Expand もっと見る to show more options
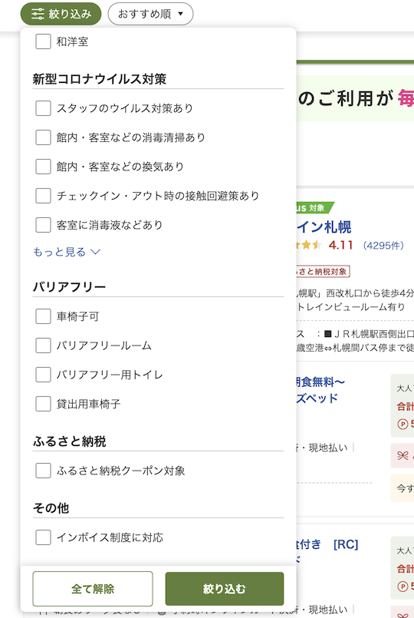This screenshot has height=618, width=414. tap(67, 252)
